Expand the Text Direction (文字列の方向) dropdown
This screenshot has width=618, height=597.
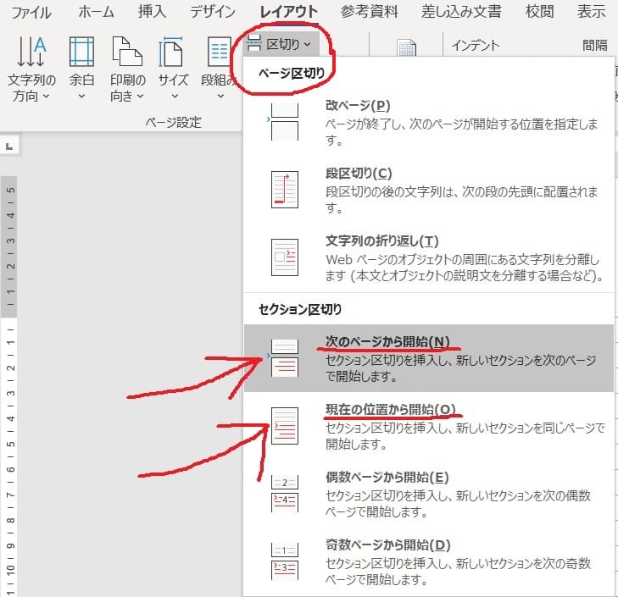coord(32,72)
